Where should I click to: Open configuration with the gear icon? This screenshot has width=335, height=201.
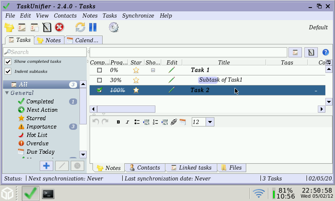[113, 27]
